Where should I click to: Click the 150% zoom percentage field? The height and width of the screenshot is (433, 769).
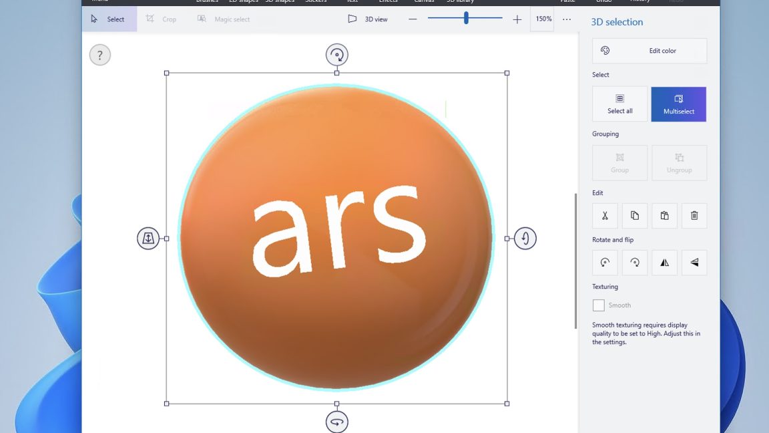[x=543, y=19]
